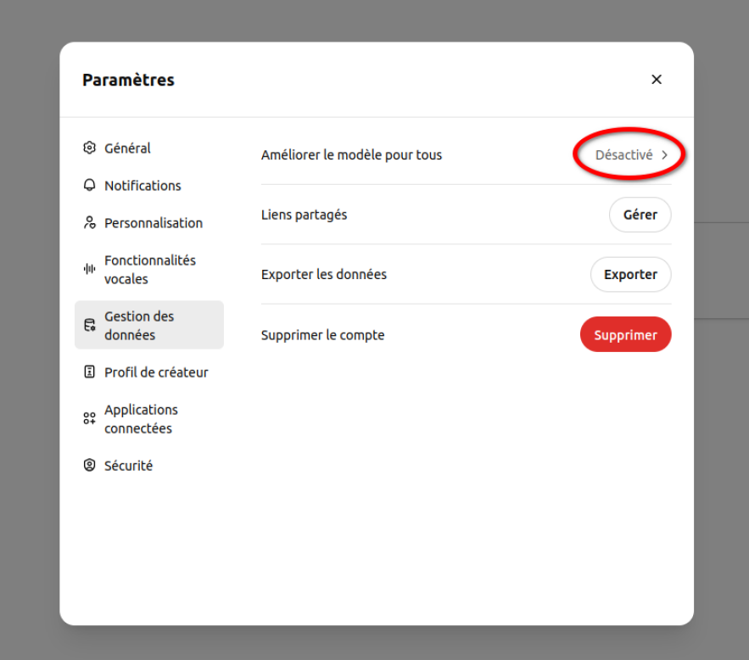Open the Désactivé setting for model improvement

(x=624, y=155)
